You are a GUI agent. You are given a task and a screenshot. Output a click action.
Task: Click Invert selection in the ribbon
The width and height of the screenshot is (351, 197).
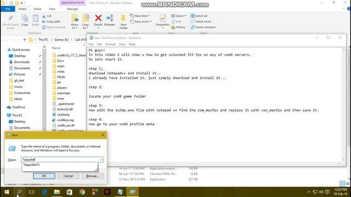click(x=203, y=27)
